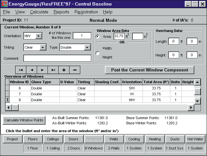Screen dimensions: 207x156
Task: Open the File menu
Action: pos(6,12)
